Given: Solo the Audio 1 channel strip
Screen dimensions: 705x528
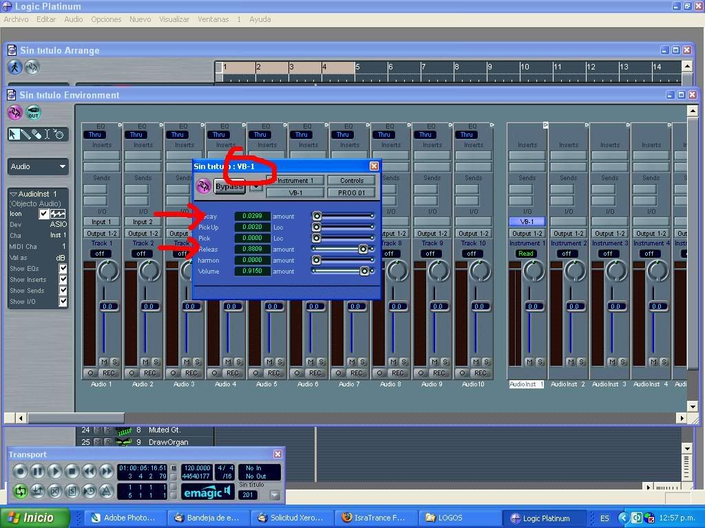Looking at the screenshot, I should 114,362.
